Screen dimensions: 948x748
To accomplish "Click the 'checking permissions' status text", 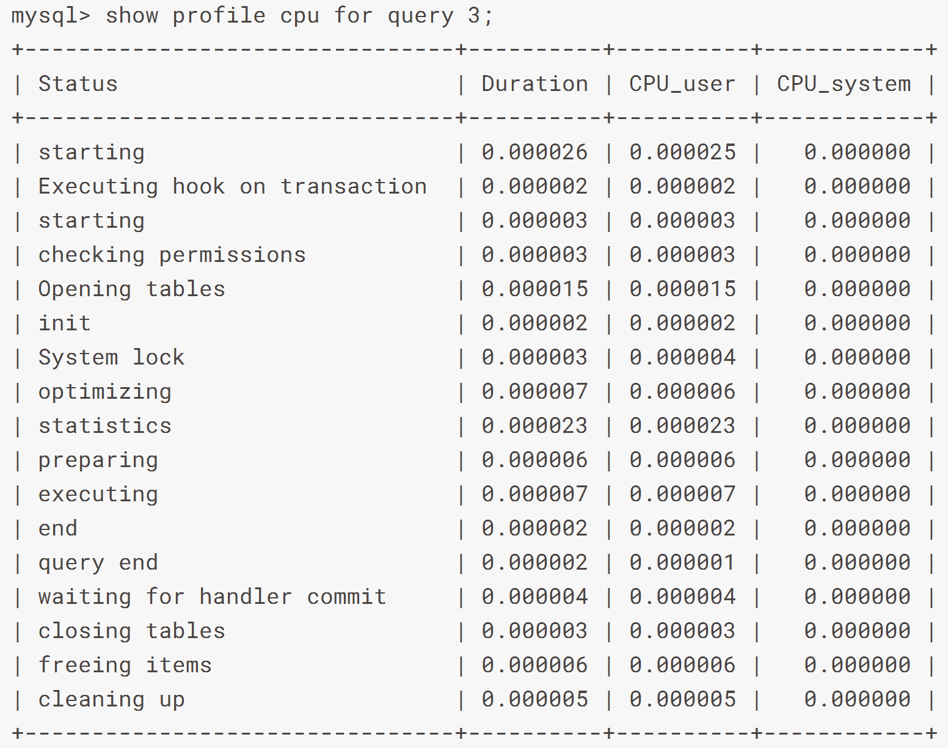I will (172, 255).
